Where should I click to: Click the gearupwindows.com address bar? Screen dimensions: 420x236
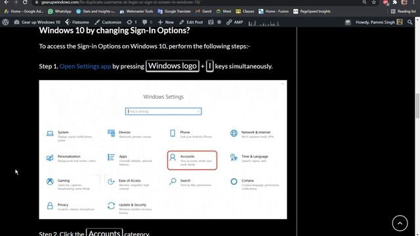tap(198, 2)
